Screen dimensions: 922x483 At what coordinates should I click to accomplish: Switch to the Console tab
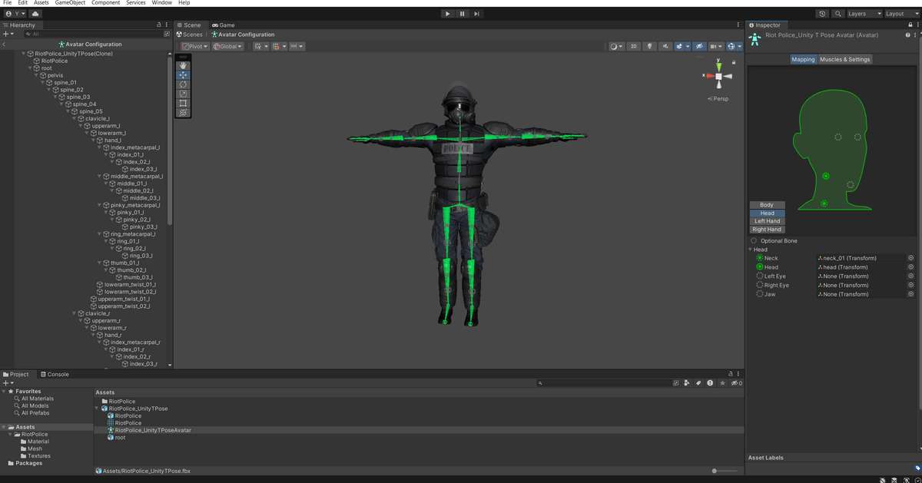pyautogui.click(x=55, y=374)
